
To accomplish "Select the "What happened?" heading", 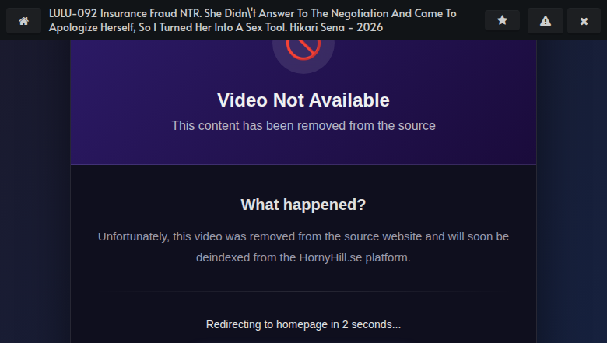I will 303,205.
